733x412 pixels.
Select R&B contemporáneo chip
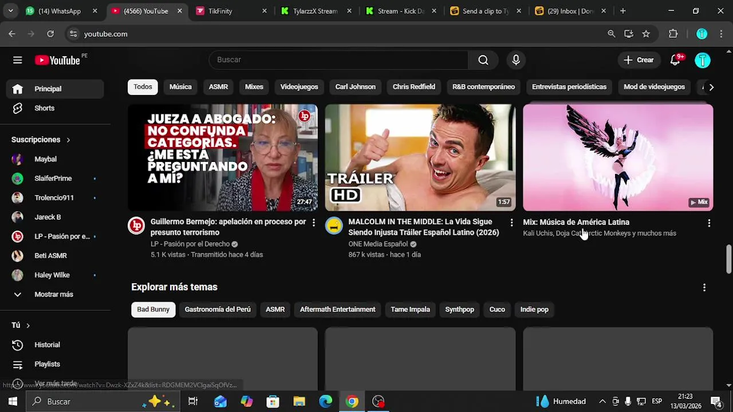click(x=483, y=87)
